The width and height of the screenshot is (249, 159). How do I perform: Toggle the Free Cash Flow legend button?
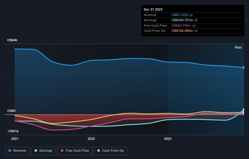(x=75, y=151)
